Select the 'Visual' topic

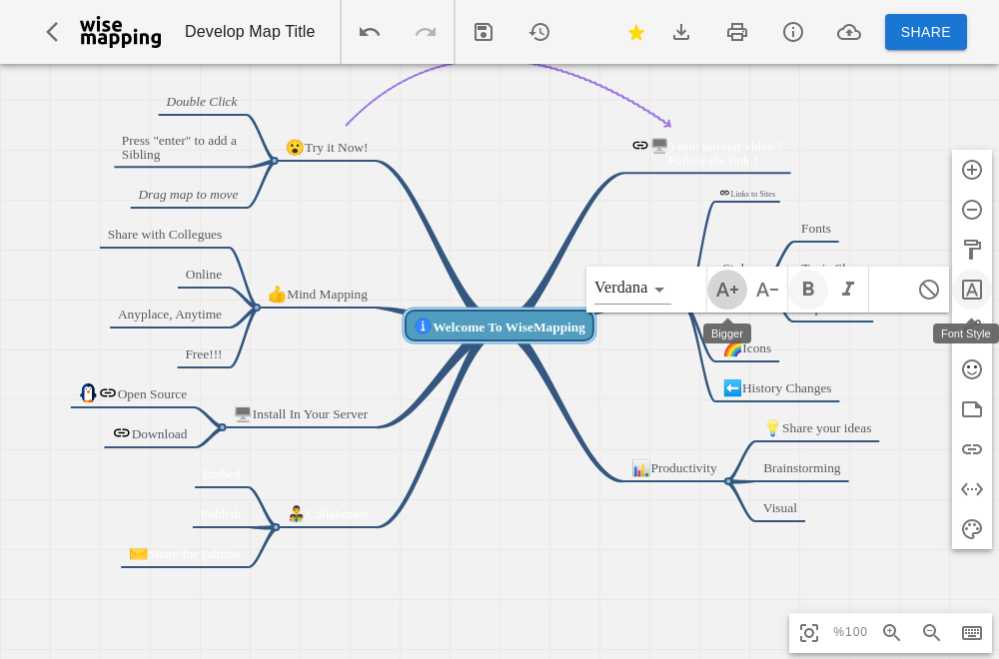pyautogui.click(x=780, y=508)
